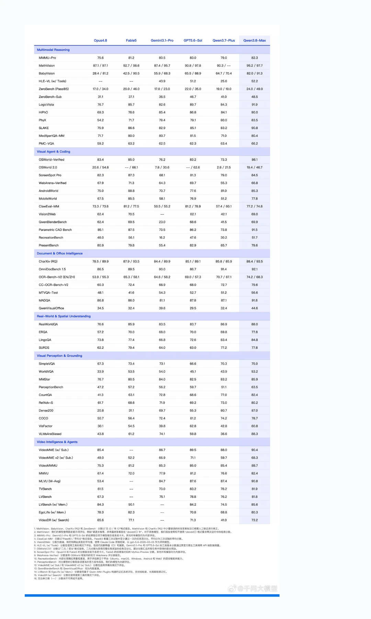Click Video Intelligence & Agents section header
The width and height of the screenshot is (371, 619).
57,442
